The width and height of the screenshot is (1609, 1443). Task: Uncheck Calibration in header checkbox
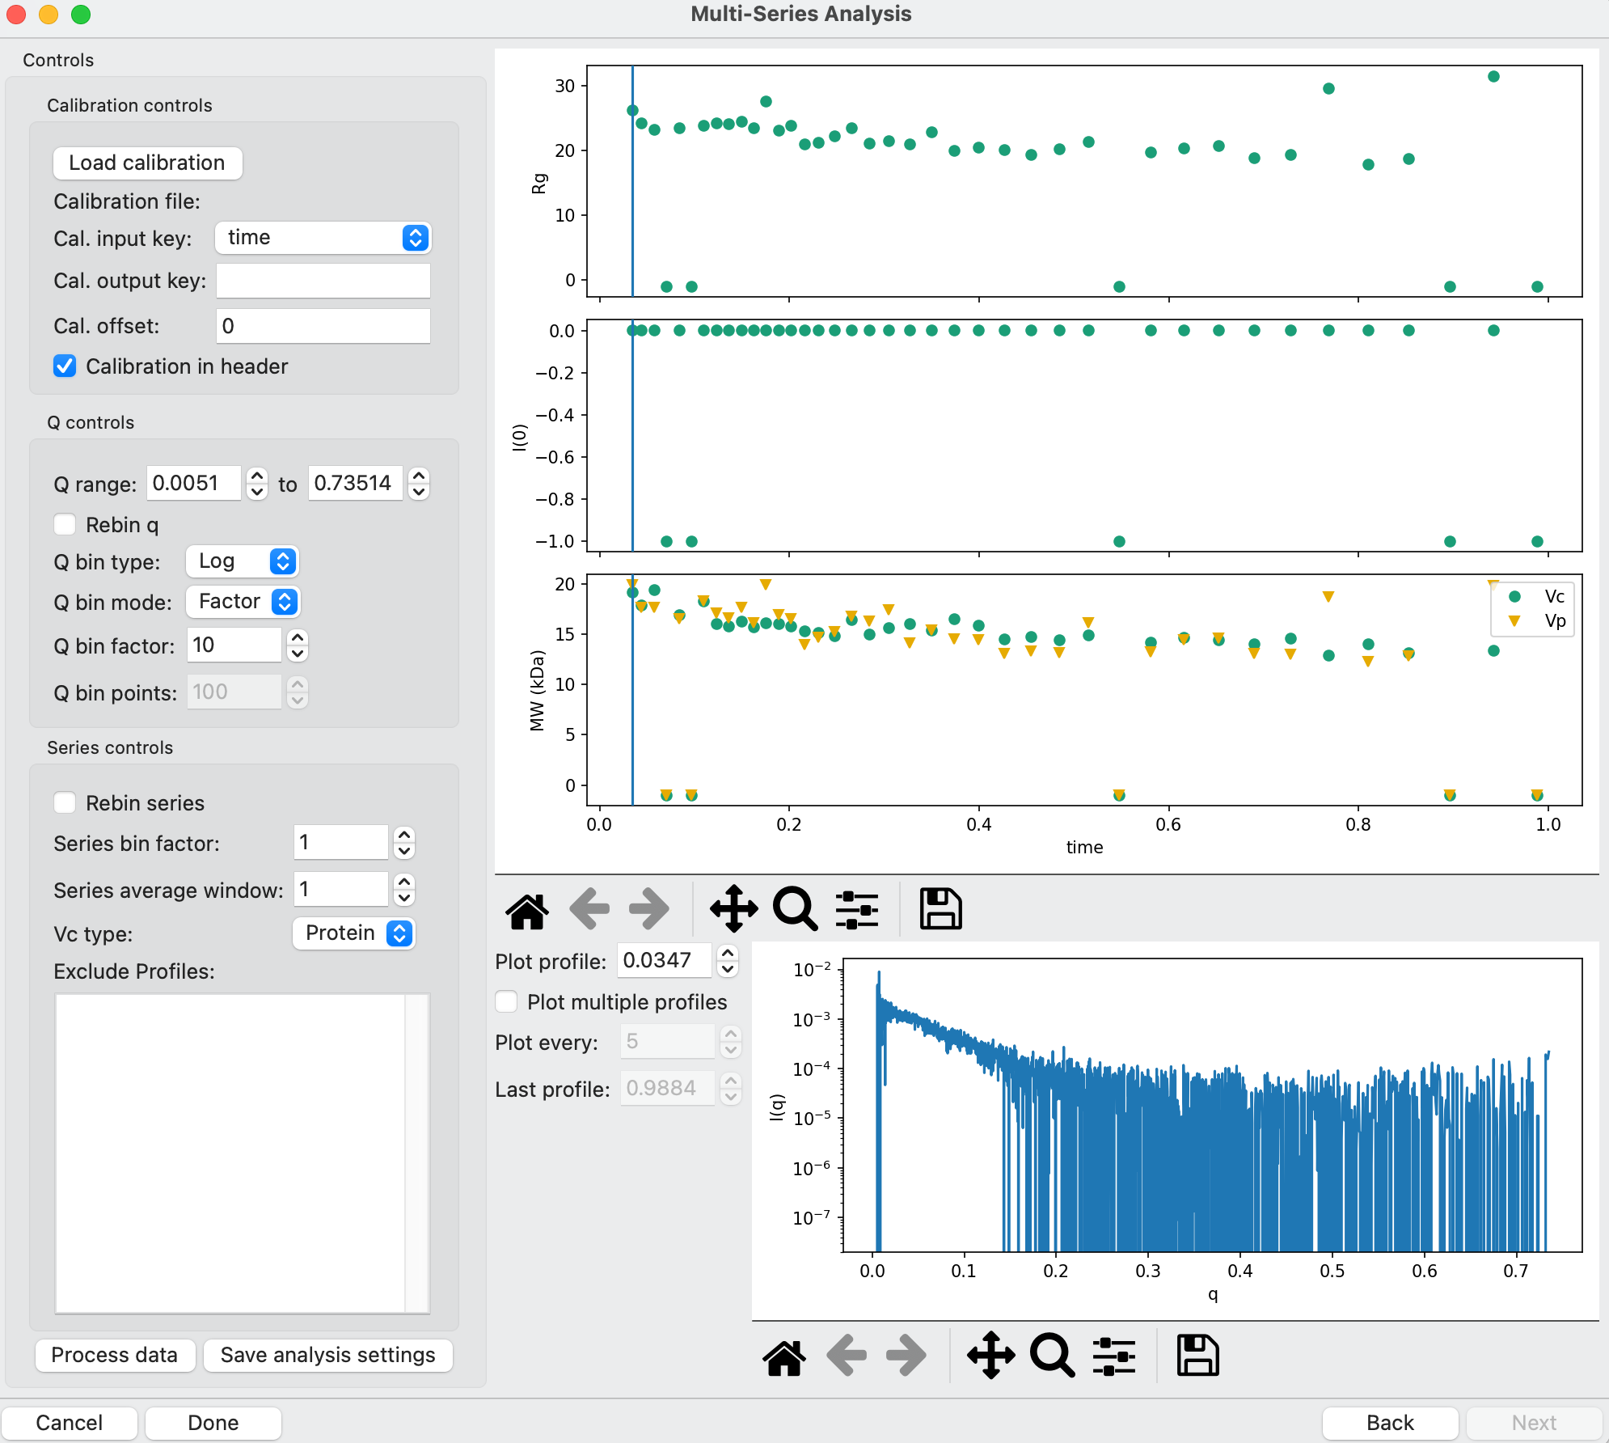[x=65, y=366]
